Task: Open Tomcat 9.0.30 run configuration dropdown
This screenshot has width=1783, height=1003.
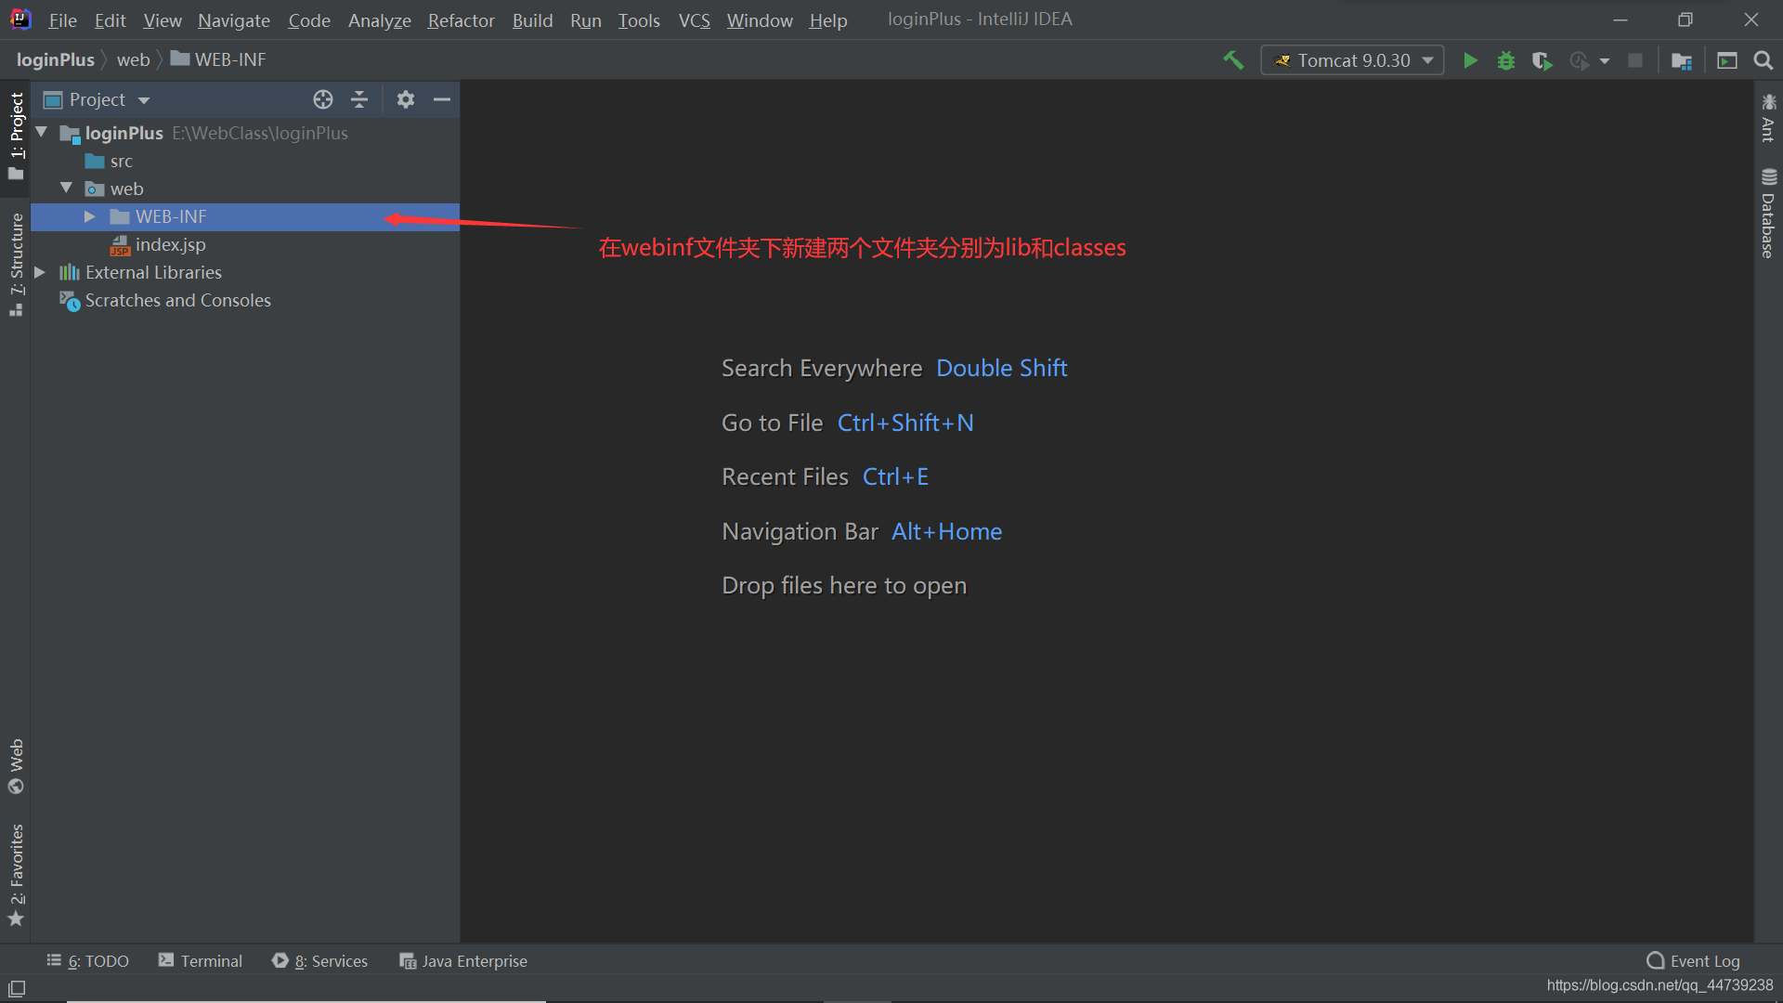Action: coord(1352,60)
